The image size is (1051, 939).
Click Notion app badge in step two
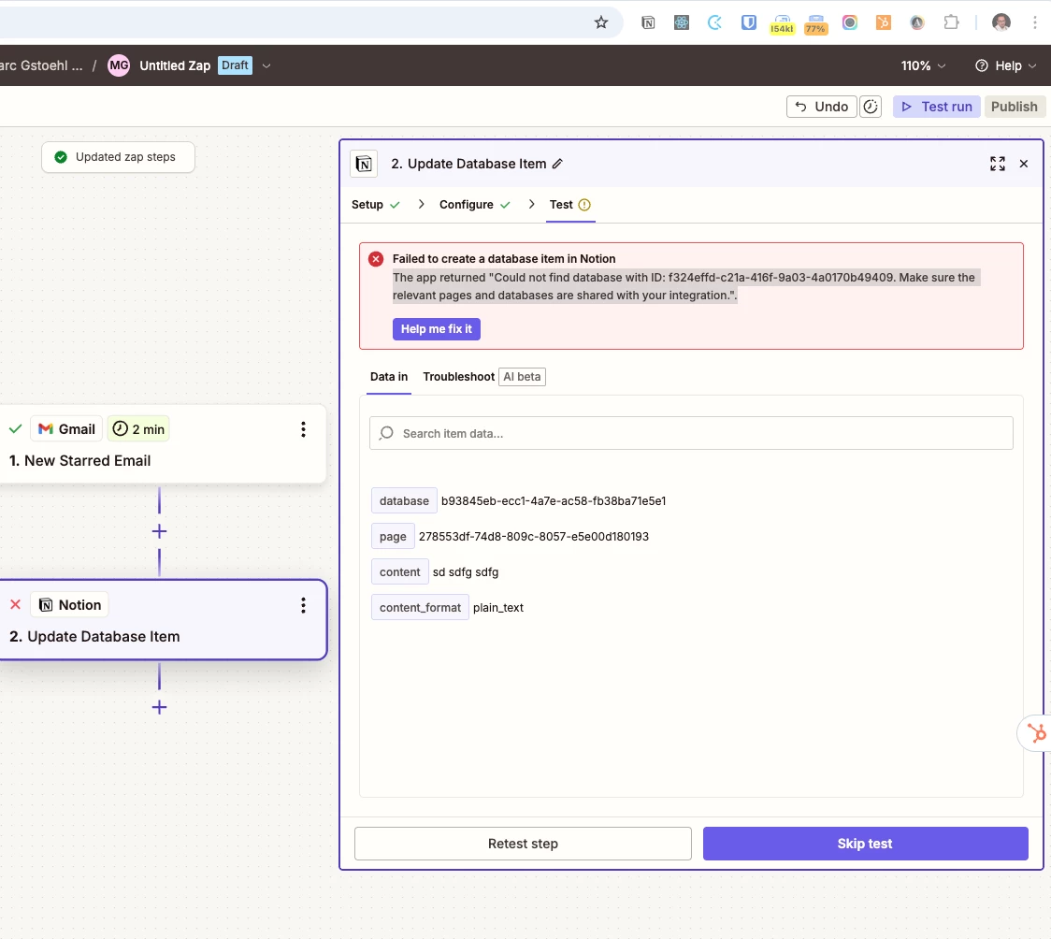pos(70,605)
